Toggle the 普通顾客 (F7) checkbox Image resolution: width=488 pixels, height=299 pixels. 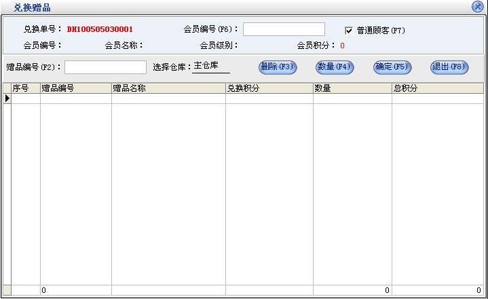(349, 31)
